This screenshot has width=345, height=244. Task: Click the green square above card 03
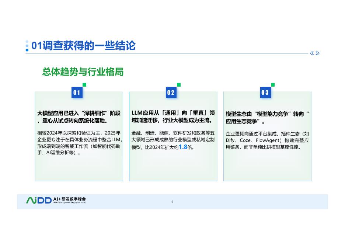pos(272,85)
